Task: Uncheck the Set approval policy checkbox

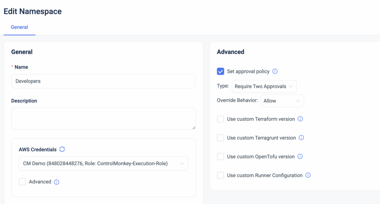Action: [x=220, y=72]
